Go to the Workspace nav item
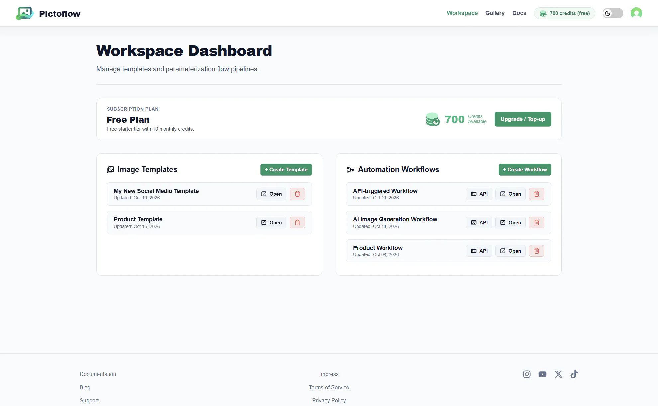The height and width of the screenshot is (406, 658). tap(462, 13)
